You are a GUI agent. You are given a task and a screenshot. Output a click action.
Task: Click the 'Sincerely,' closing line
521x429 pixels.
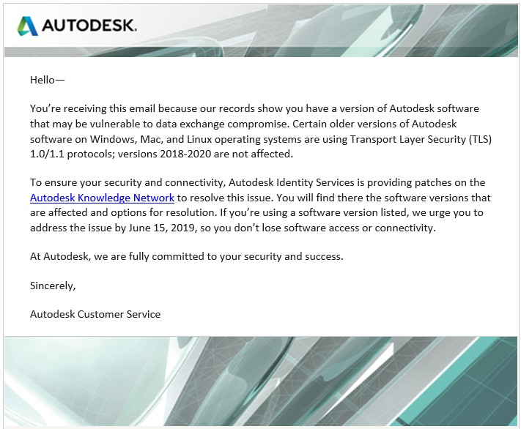tap(53, 286)
